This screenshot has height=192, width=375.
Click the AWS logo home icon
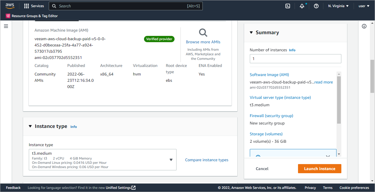click(x=10, y=6)
